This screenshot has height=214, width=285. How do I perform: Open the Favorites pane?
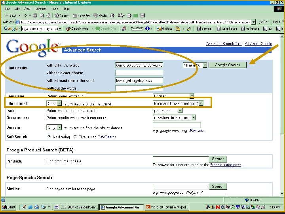(81, 15)
